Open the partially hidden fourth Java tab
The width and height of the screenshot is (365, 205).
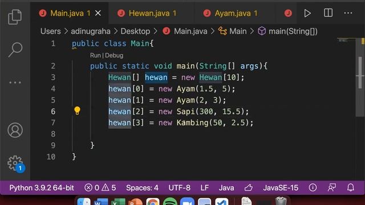coord(288,13)
